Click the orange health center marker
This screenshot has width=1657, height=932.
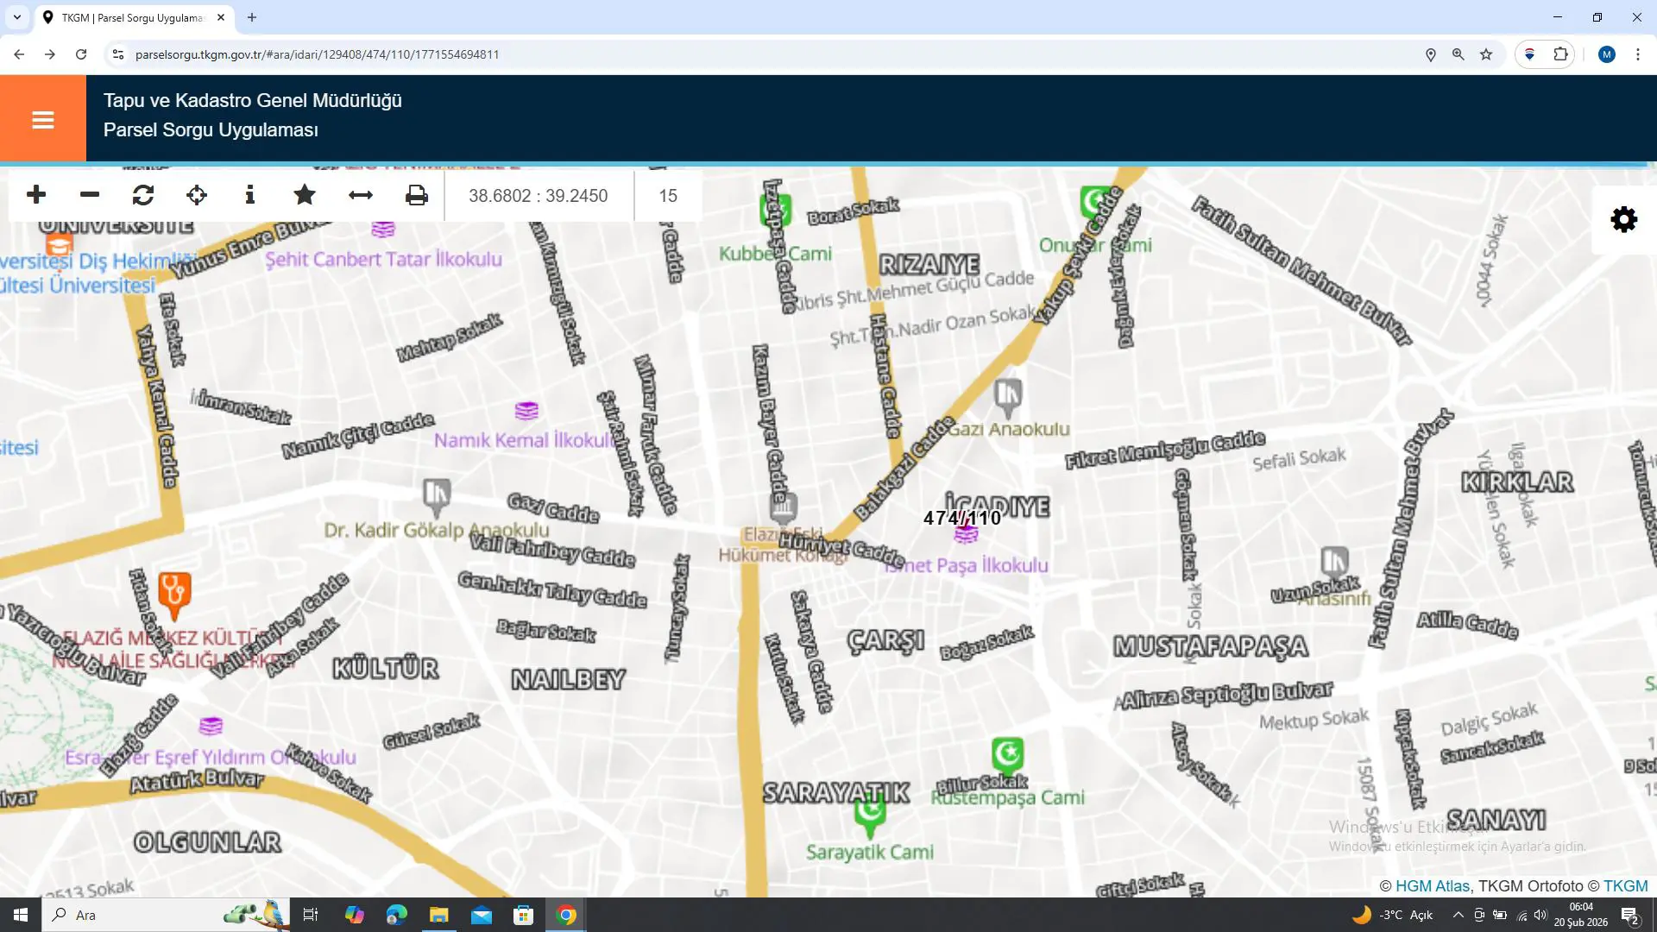coord(174,595)
